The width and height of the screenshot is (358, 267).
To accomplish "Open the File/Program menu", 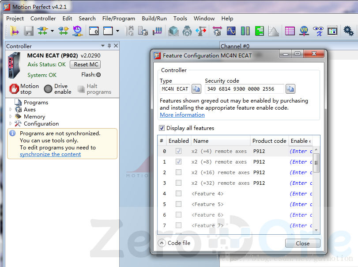I will coord(119,19).
